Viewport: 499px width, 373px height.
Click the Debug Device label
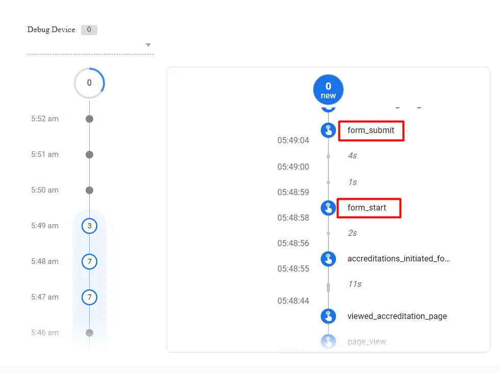pos(51,30)
